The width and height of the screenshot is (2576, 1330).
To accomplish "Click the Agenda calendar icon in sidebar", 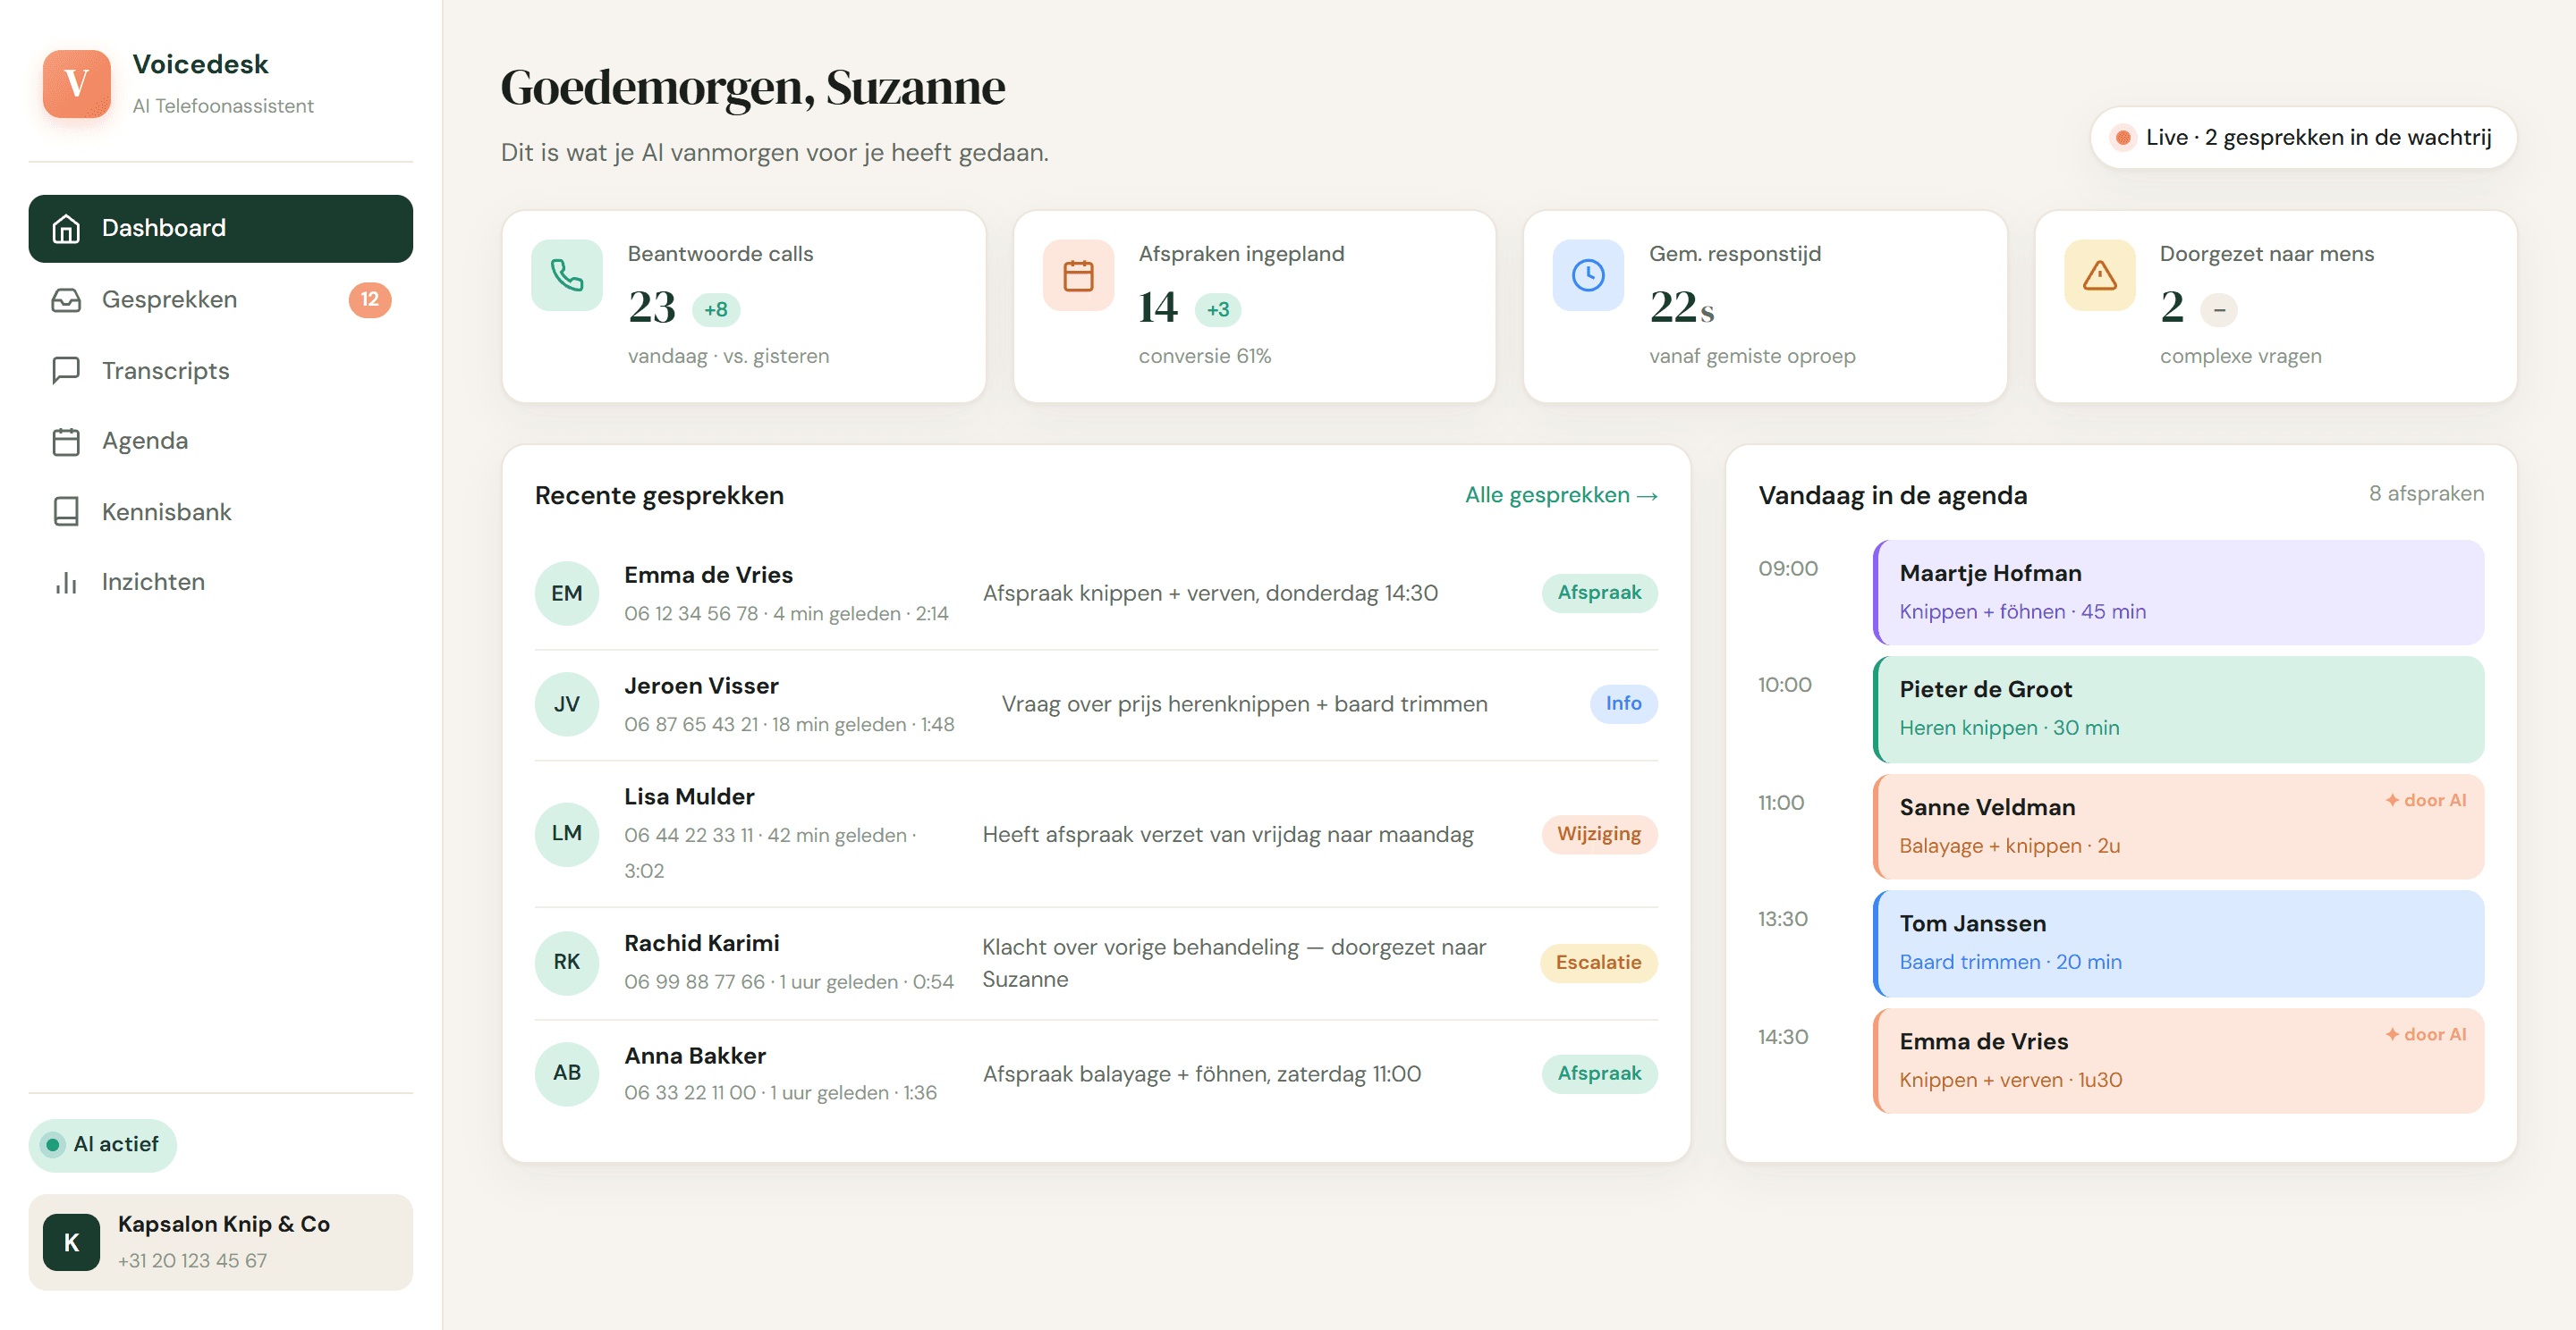I will [66, 441].
